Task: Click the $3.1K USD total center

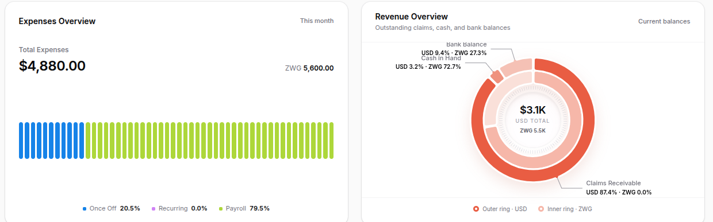Action: point(534,110)
